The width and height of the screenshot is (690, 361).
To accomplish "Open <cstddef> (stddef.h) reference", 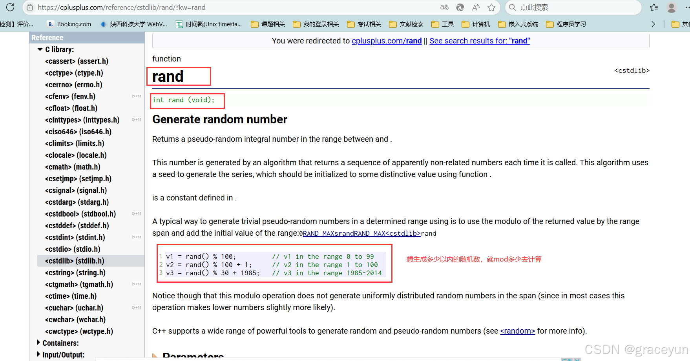I will [x=77, y=226].
